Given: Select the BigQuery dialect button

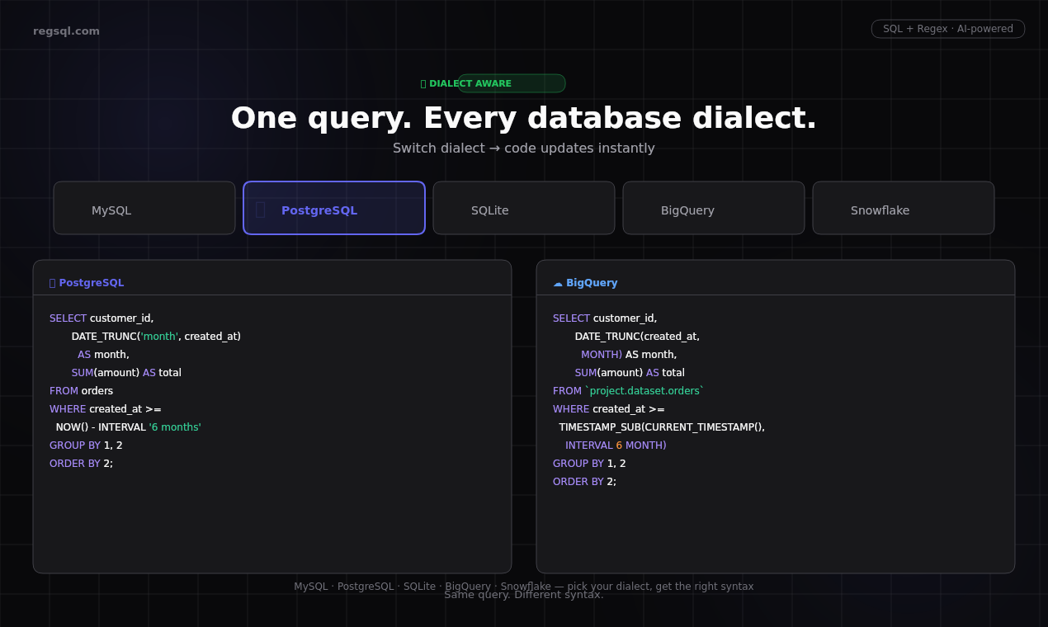Looking at the screenshot, I should tap(713, 208).
